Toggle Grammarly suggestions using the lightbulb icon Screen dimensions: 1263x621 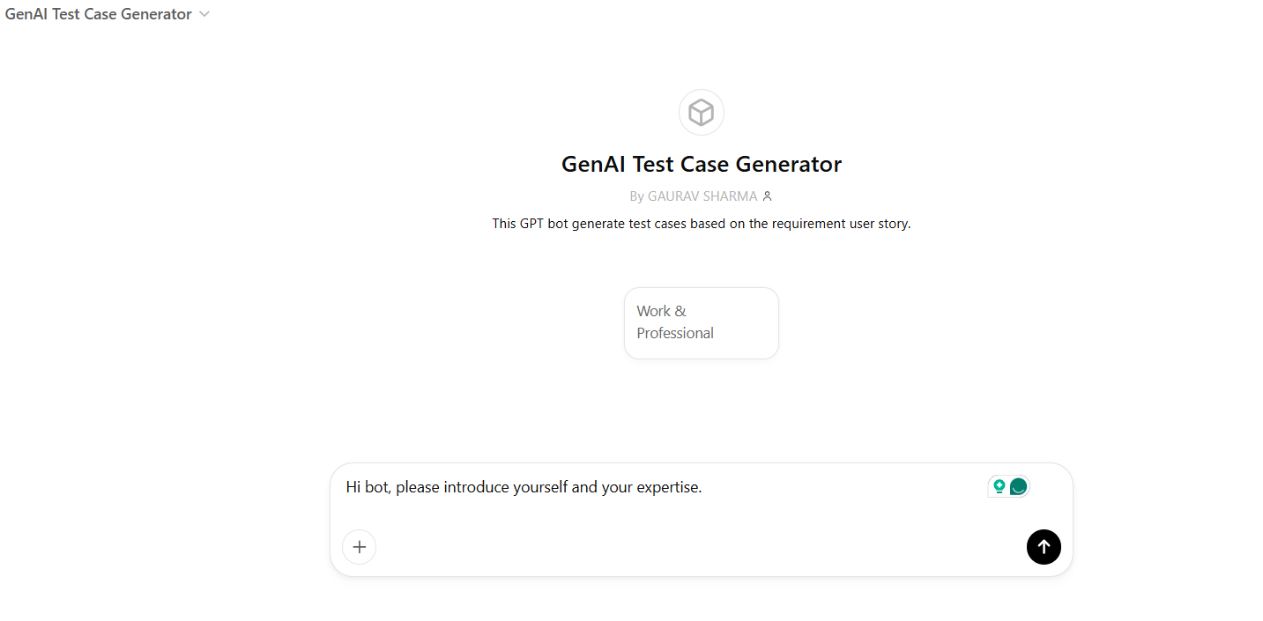[x=997, y=485]
